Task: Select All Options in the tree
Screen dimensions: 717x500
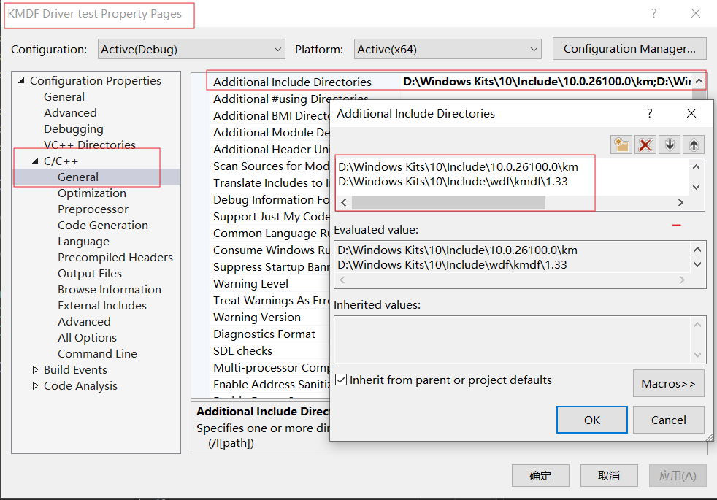Action: [87, 338]
